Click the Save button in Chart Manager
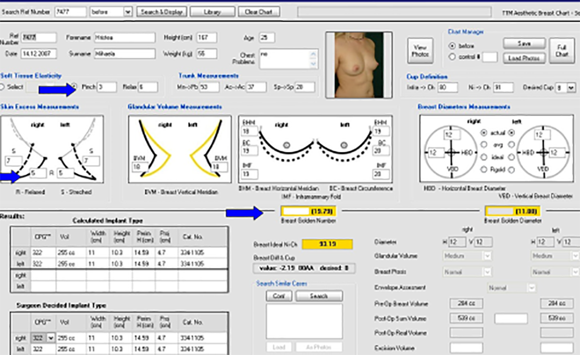 click(x=524, y=44)
